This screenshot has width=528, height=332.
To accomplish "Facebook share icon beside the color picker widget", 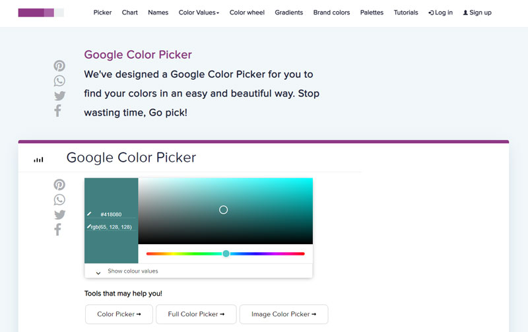I will (57, 230).
